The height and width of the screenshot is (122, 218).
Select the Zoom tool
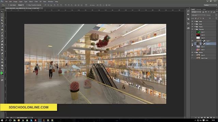2,68
